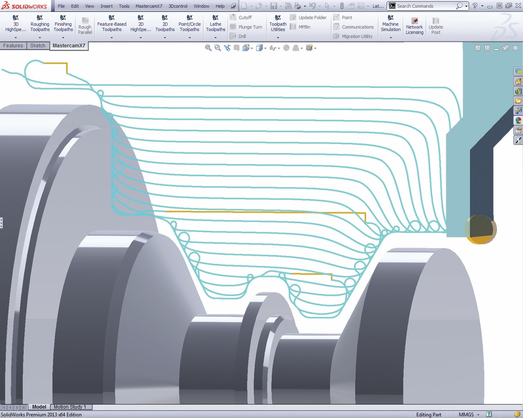Click the Previous View icon
The width and height of the screenshot is (523, 418).
(x=227, y=48)
